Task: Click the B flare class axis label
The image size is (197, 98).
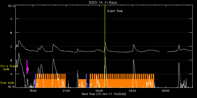Action: [11, 60]
